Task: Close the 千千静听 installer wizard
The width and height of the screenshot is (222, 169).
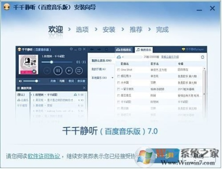Action: click(x=212, y=8)
